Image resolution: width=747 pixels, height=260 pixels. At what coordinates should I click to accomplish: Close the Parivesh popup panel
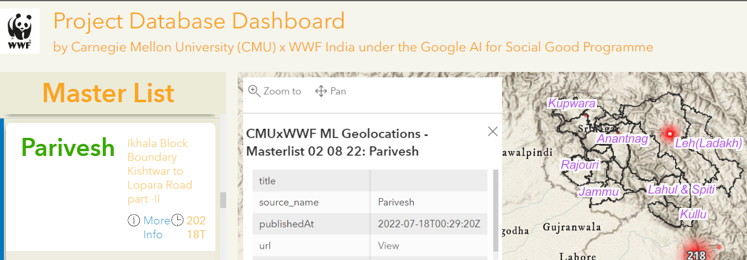(x=493, y=131)
